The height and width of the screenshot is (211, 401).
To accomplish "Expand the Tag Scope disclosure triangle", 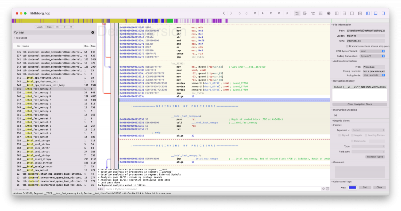I will click(15, 38).
